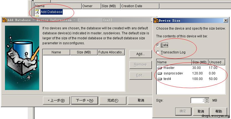Sort devices by Size (MB) column header
This screenshot has height=119, width=231.
(200, 62)
